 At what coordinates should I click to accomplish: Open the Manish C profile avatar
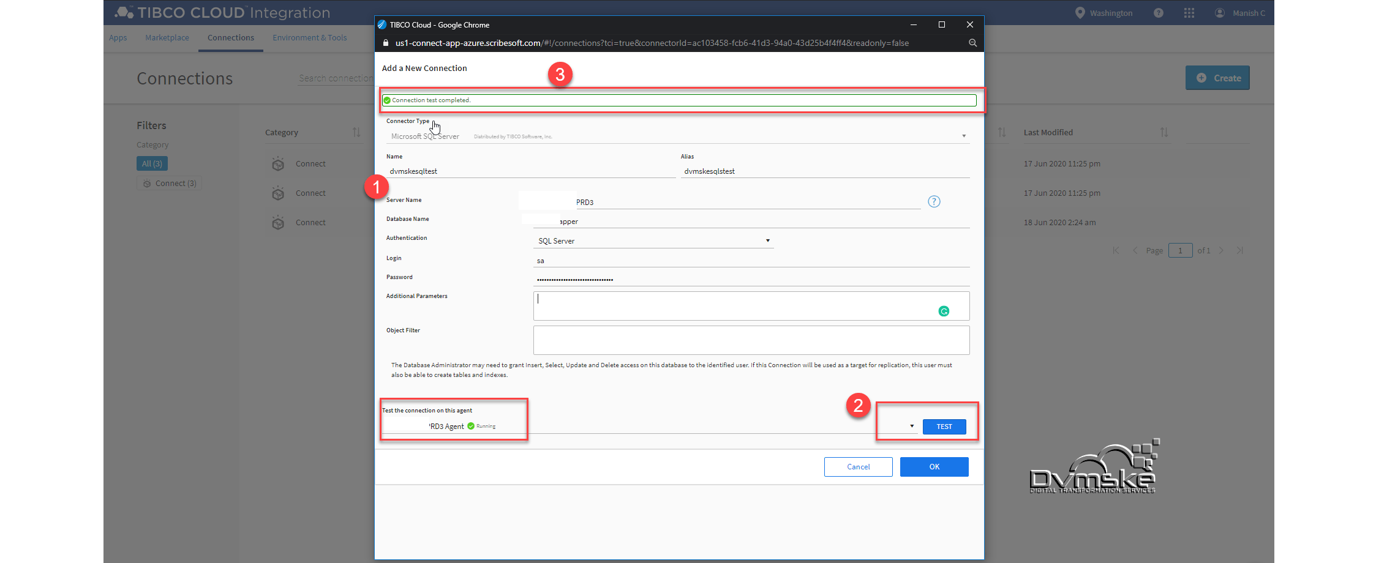tap(1219, 12)
